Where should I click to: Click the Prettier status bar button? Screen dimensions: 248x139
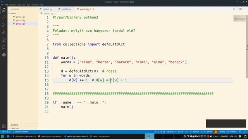pos(232,132)
